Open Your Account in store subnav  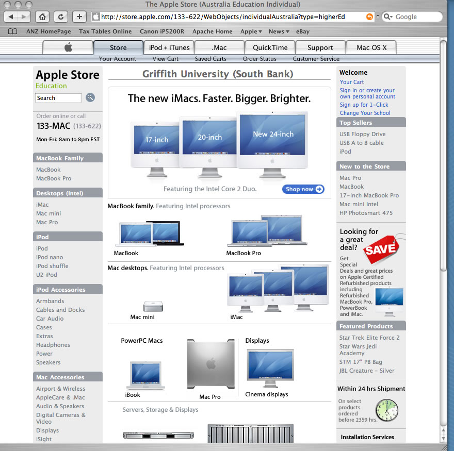[117, 59]
